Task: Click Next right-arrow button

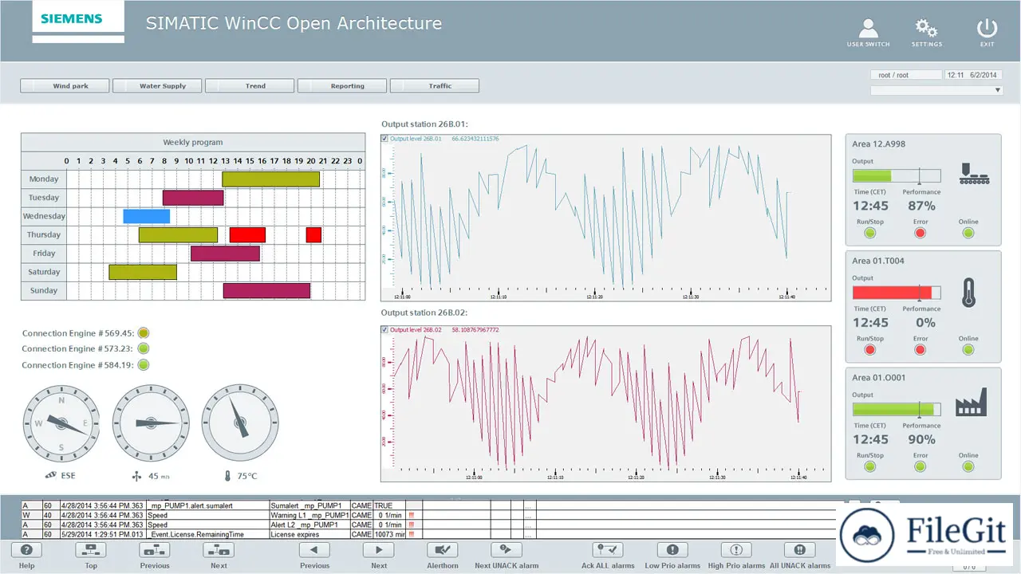Action: [378, 550]
